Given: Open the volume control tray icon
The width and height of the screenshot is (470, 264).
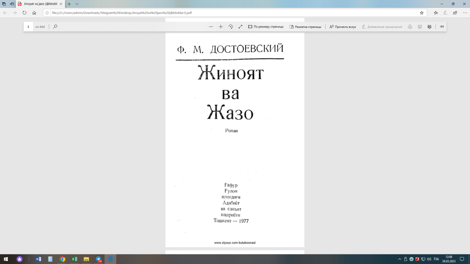Looking at the screenshot, I should coord(429,259).
